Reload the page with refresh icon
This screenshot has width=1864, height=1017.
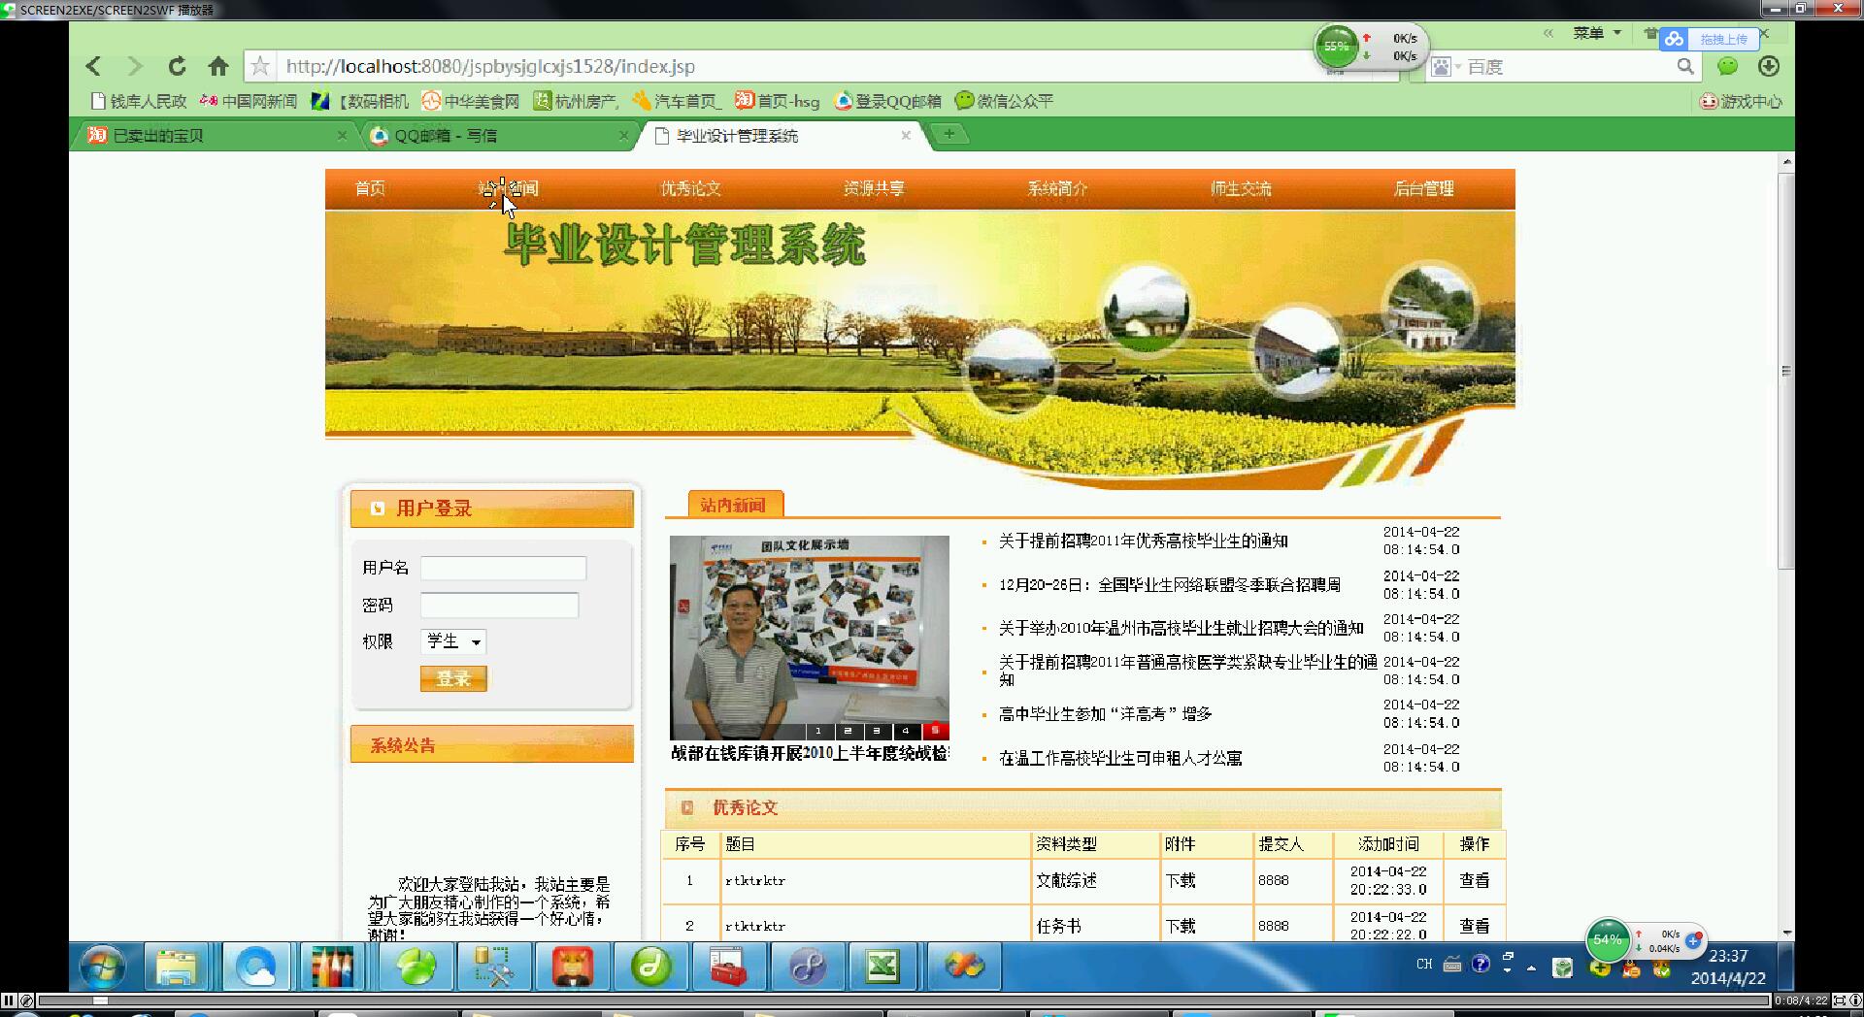[x=177, y=66]
